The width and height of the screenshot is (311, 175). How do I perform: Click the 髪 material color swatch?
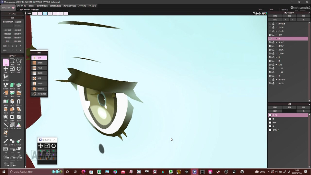pyautogui.click(x=270, y=126)
